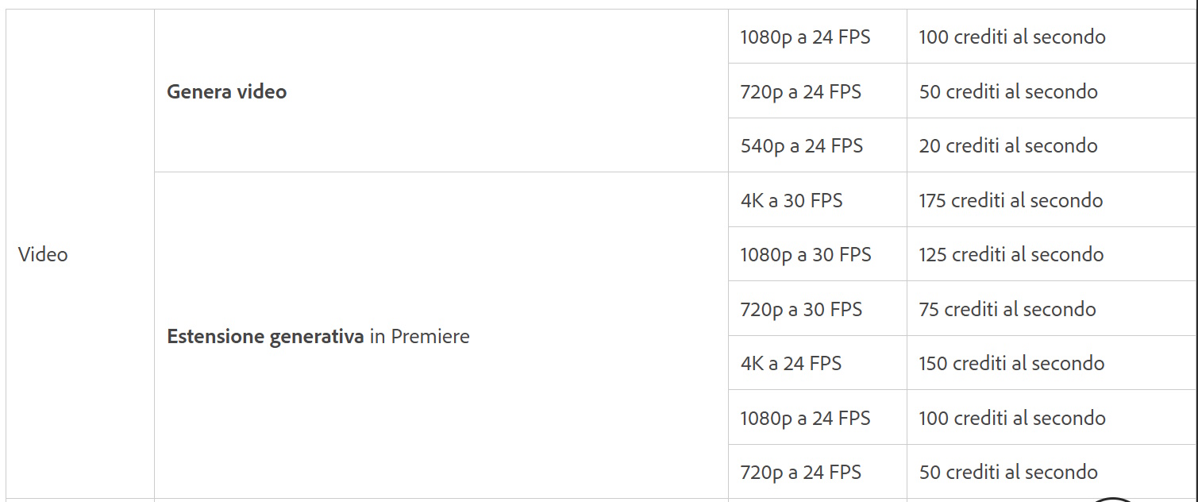Select the 75 crediti al secondo cell

coord(1007,310)
